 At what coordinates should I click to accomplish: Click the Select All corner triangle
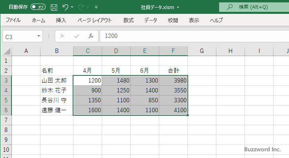tap(7, 51)
